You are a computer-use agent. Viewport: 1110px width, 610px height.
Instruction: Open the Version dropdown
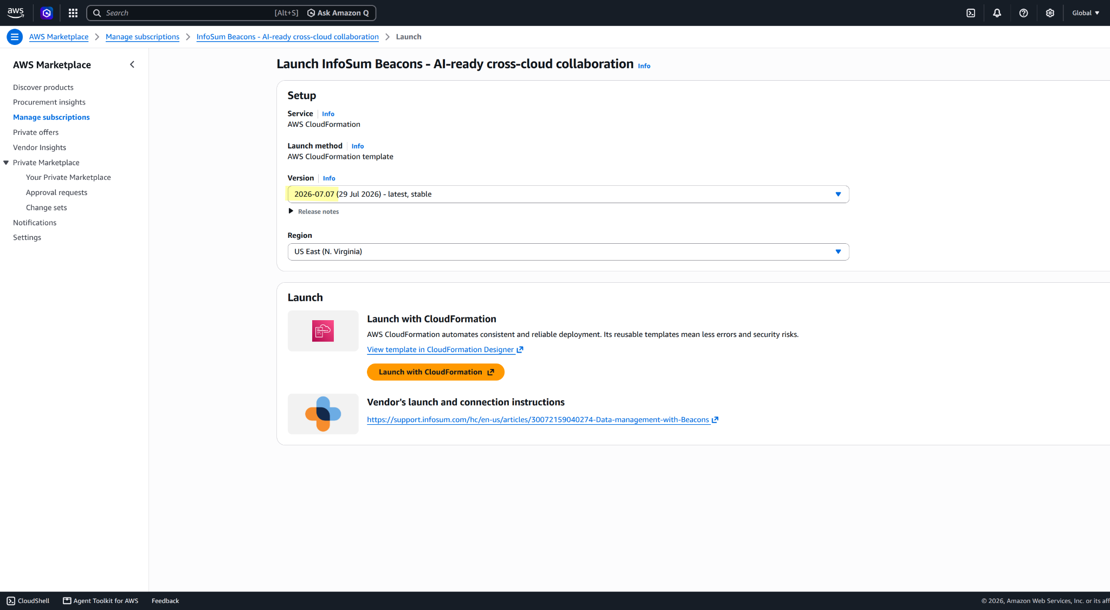pyautogui.click(x=568, y=194)
